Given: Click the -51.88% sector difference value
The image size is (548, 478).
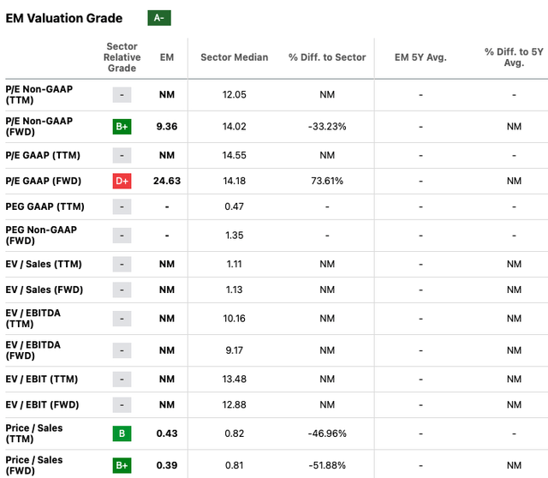Looking at the screenshot, I should (x=326, y=463).
